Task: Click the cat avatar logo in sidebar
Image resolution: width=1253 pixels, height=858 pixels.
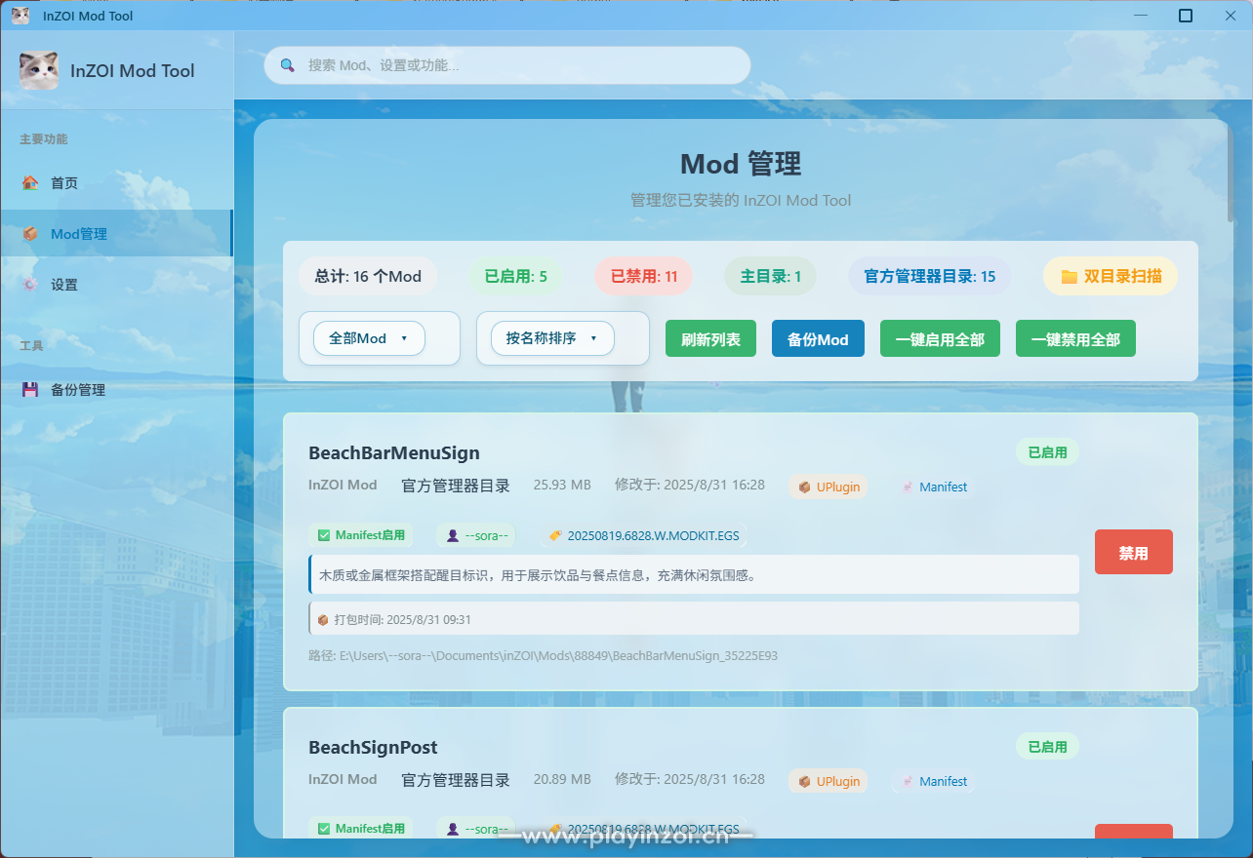Action: (x=39, y=70)
